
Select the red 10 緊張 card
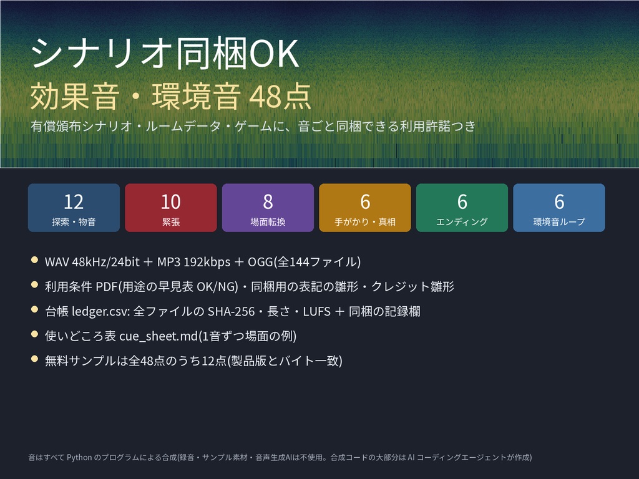[171, 208]
